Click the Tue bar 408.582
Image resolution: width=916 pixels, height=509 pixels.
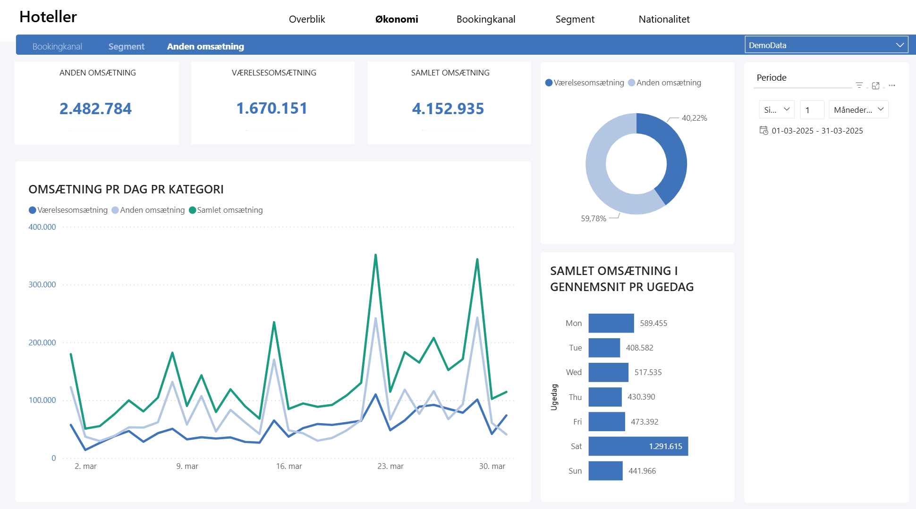pos(604,348)
